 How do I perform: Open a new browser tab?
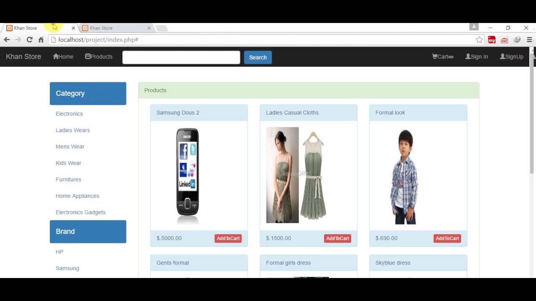(162, 28)
